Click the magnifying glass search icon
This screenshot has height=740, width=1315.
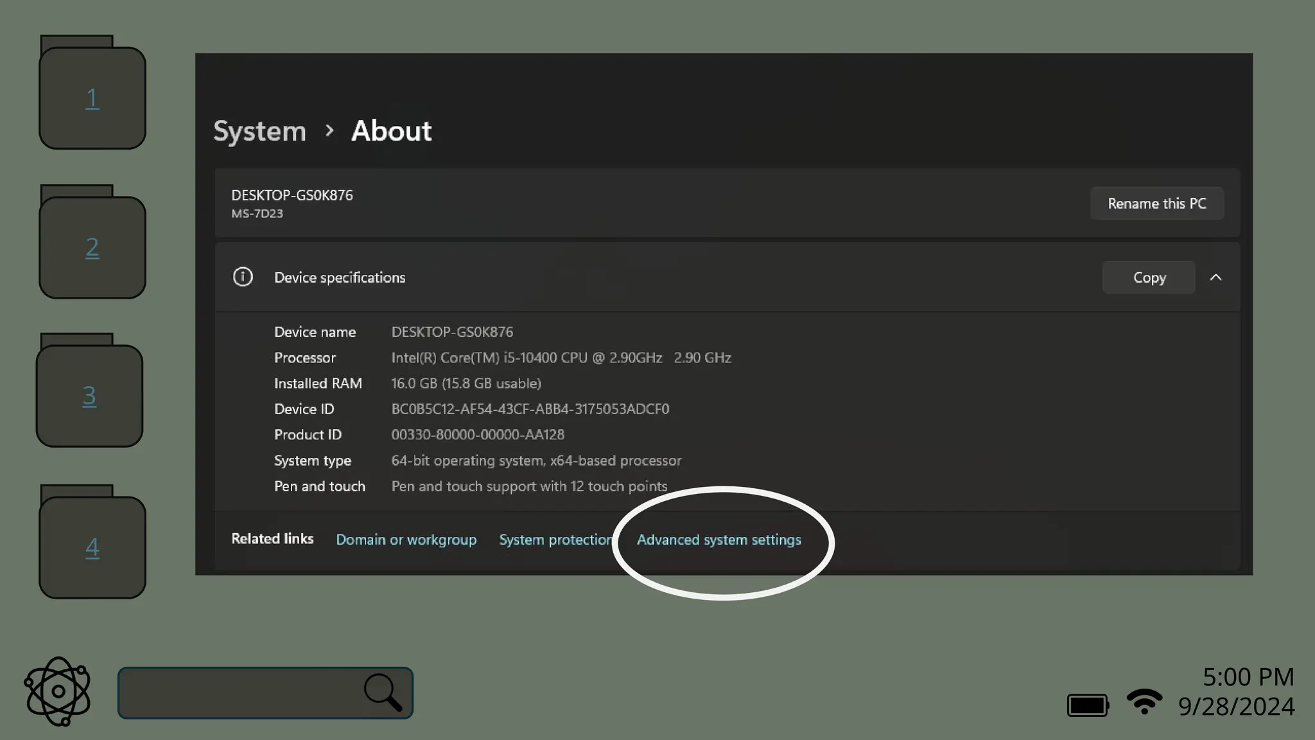383,692
